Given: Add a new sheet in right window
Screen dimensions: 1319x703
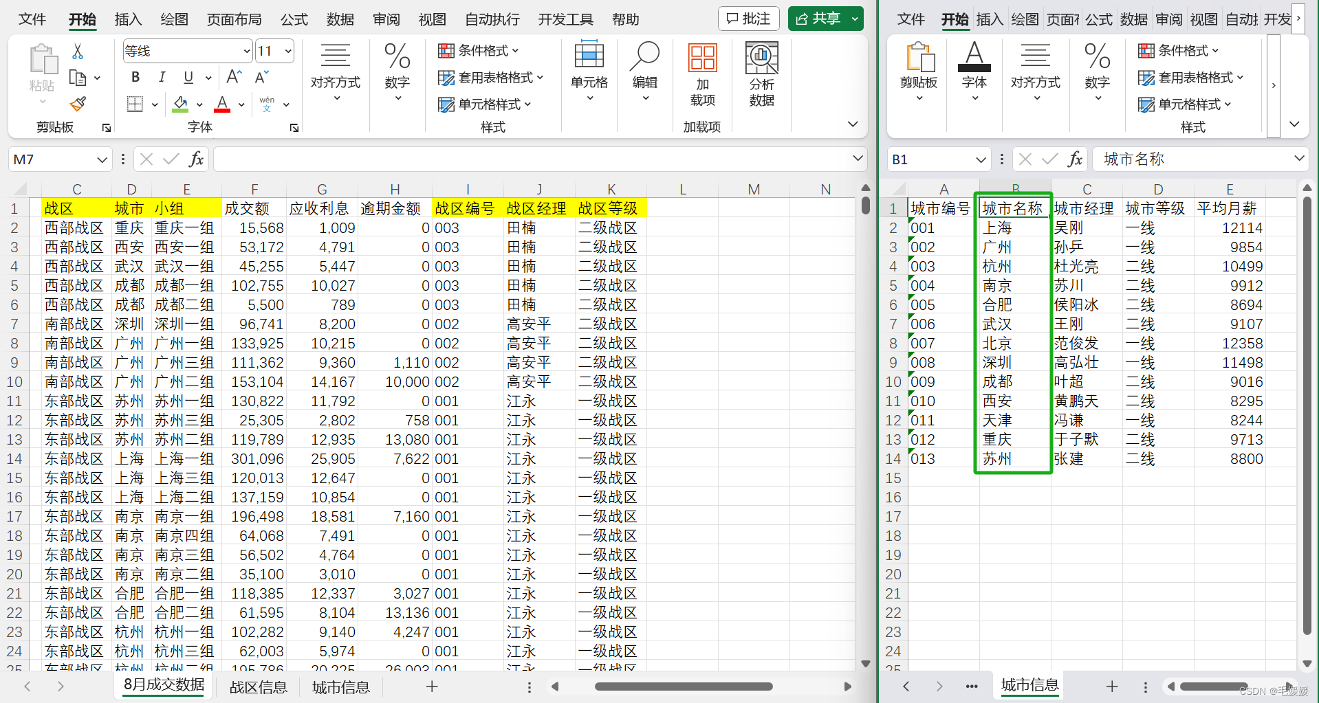Looking at the screenshot, I should pyautogui.click(x=1112, y=686).
